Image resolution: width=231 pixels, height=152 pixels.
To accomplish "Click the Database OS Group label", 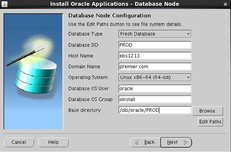I will [90, 99].
